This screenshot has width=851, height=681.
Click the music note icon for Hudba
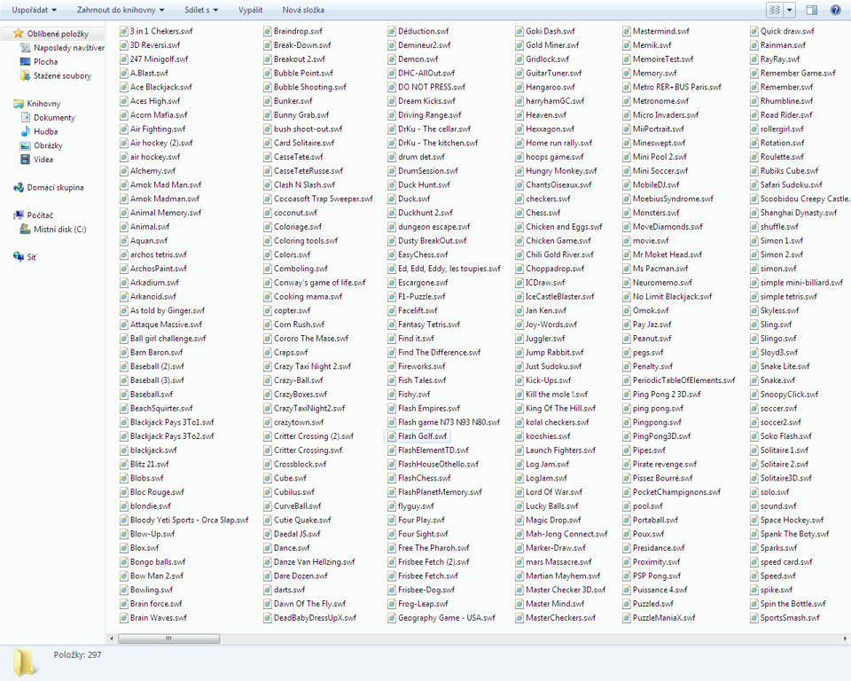click(x=25, y=131)
